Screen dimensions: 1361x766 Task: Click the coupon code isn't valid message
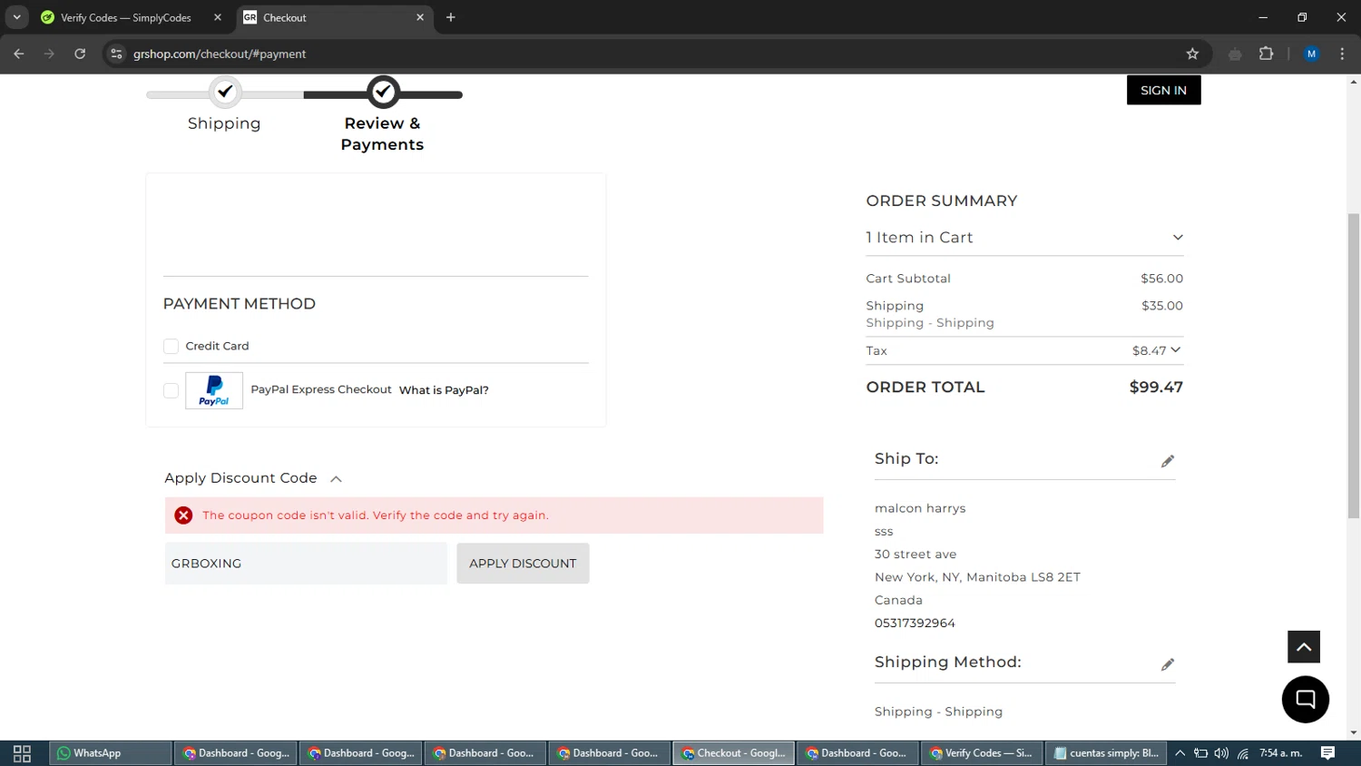[x=376, y=516]
